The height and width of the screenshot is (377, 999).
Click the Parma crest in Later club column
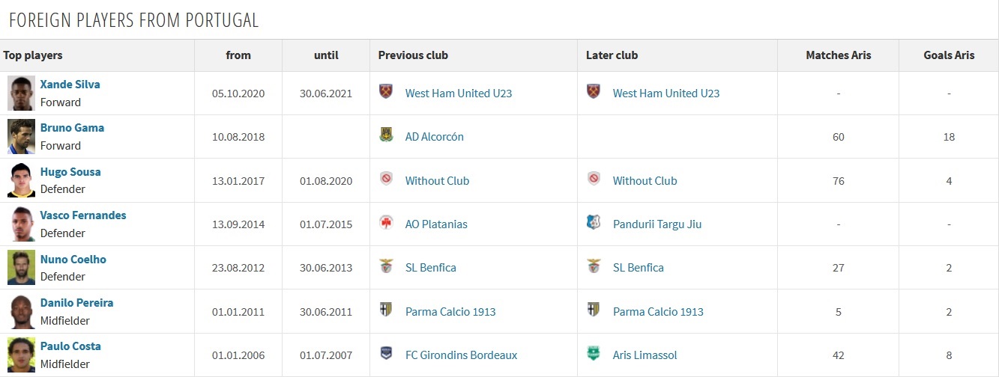tap(594, 310)
